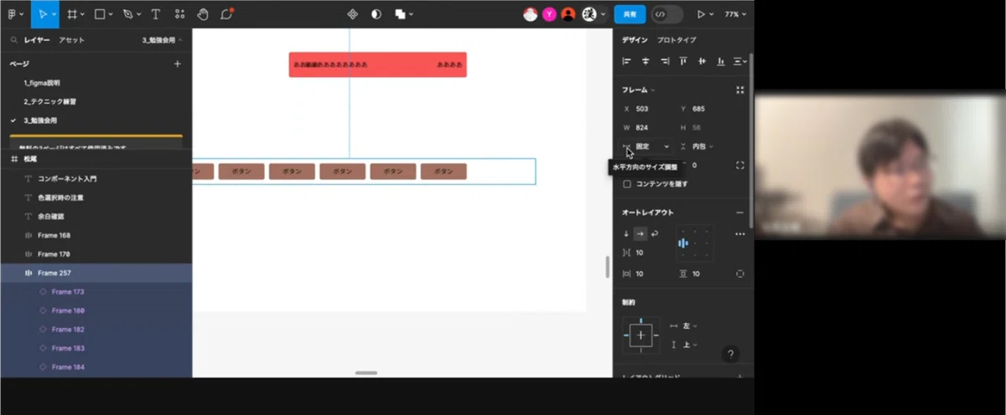Toggle Dev Mode switch
This screenshot has height=415, width=1006.
(x=667, y=14)
